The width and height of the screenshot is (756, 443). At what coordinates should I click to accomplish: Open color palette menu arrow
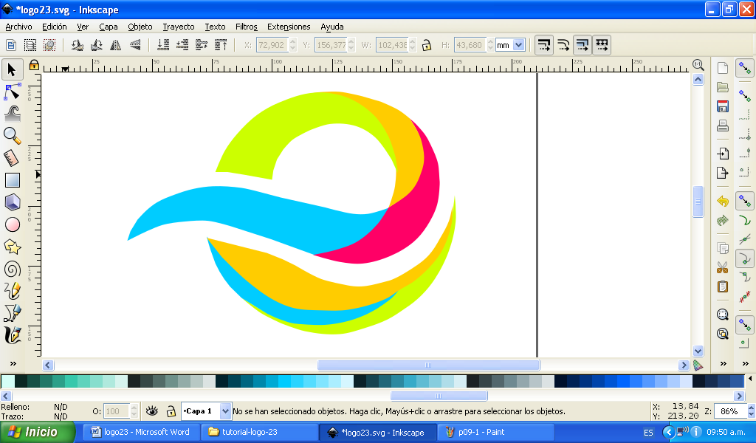(750, 379)
